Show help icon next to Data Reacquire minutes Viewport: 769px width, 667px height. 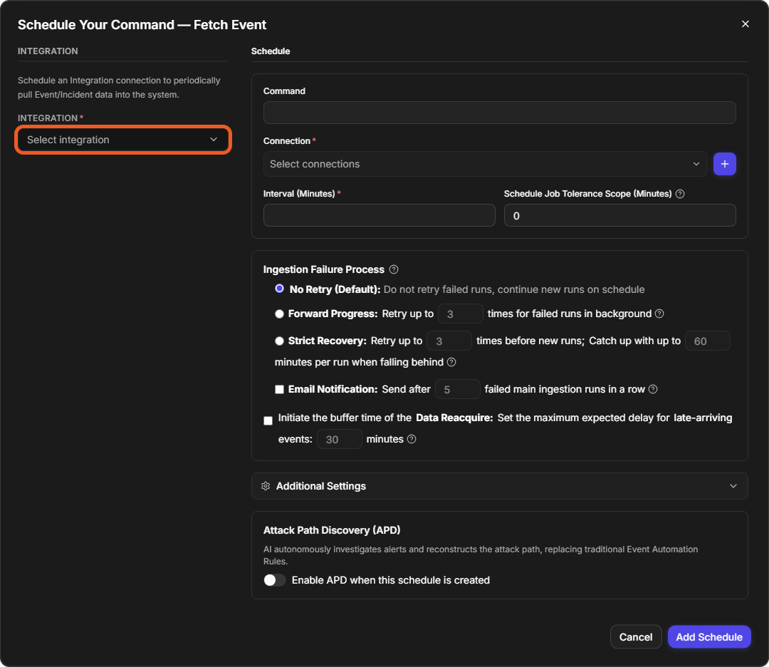click(x=412, y=439)
